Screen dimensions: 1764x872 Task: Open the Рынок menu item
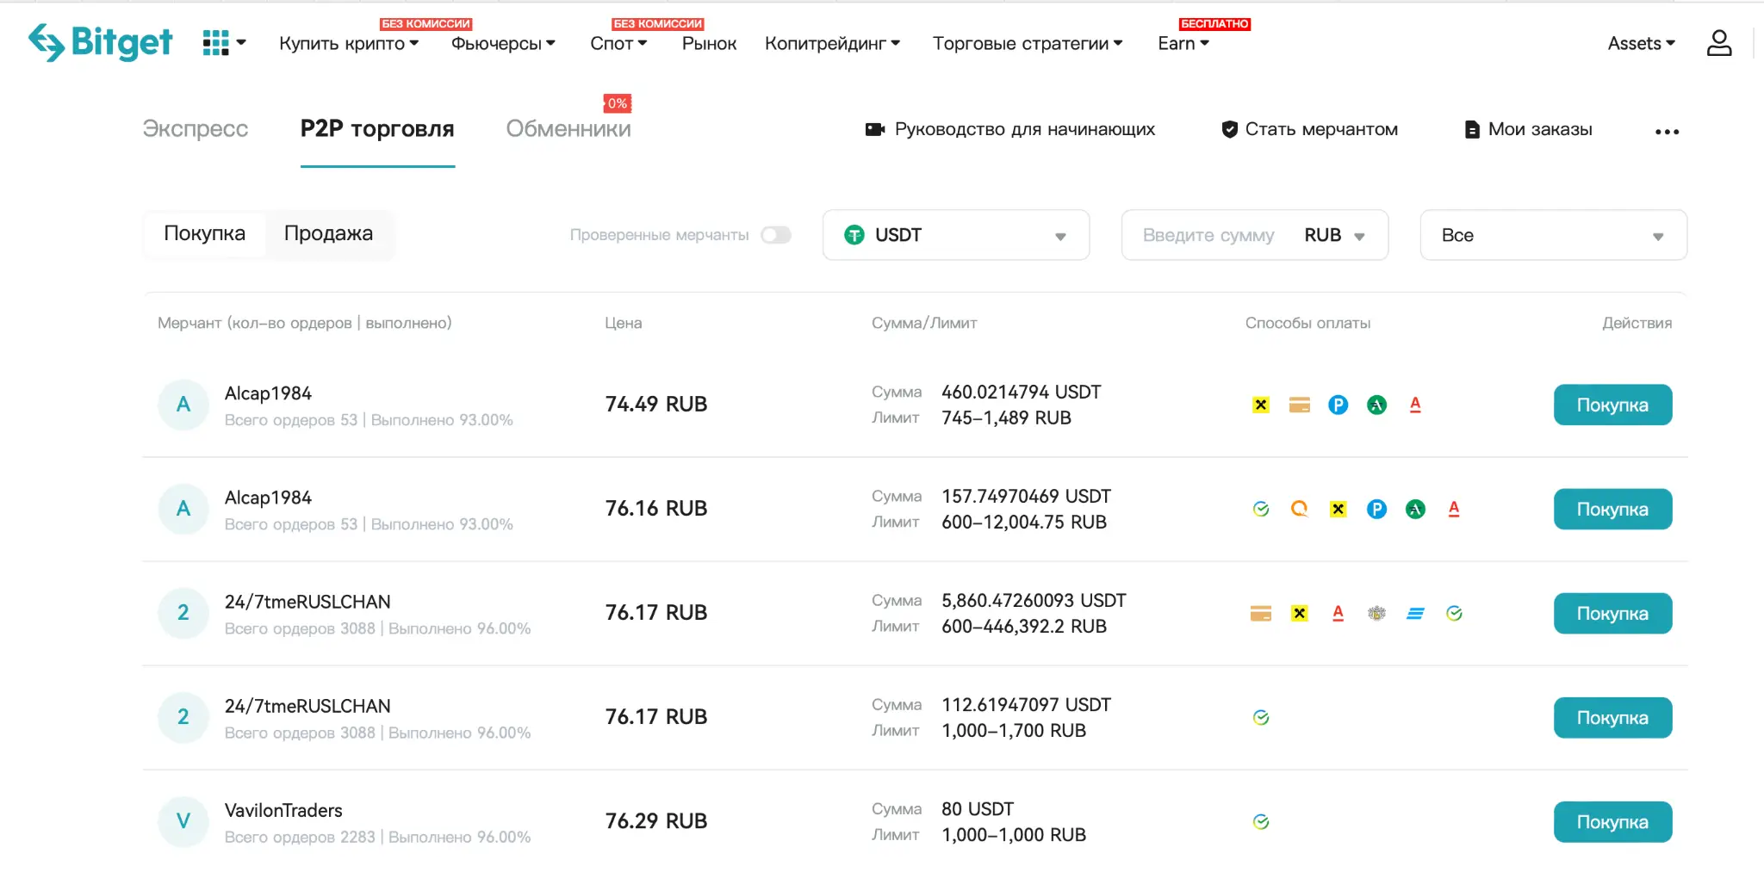click(709, 43)
